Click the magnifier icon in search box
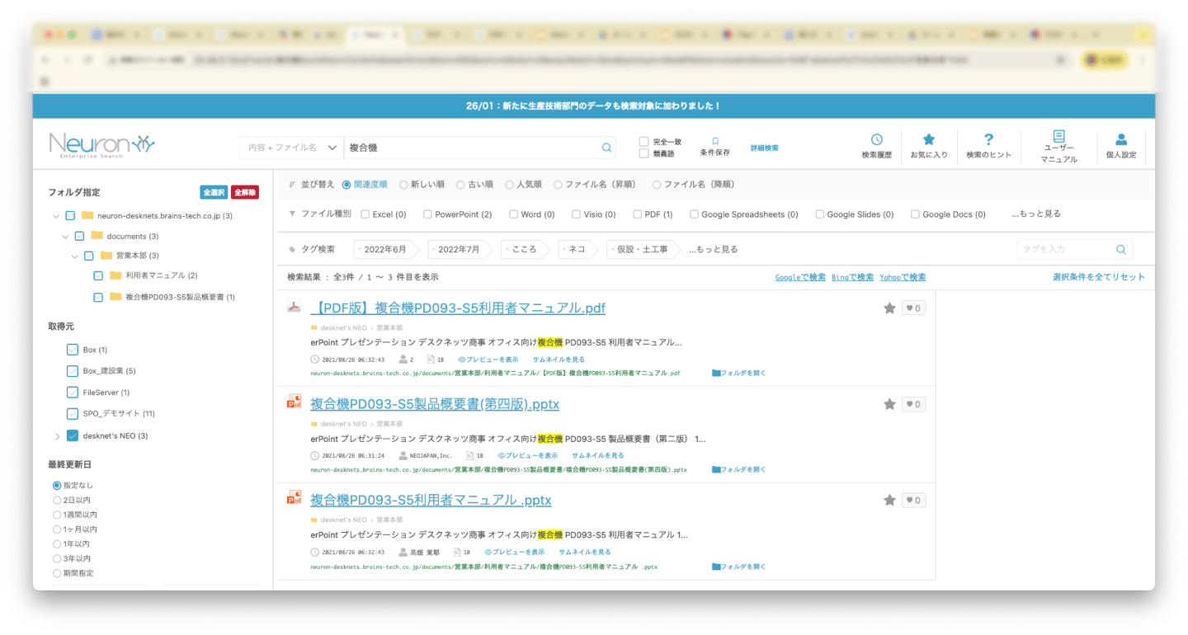This screenshot has width=1188, height=635. tap(607, 148)
